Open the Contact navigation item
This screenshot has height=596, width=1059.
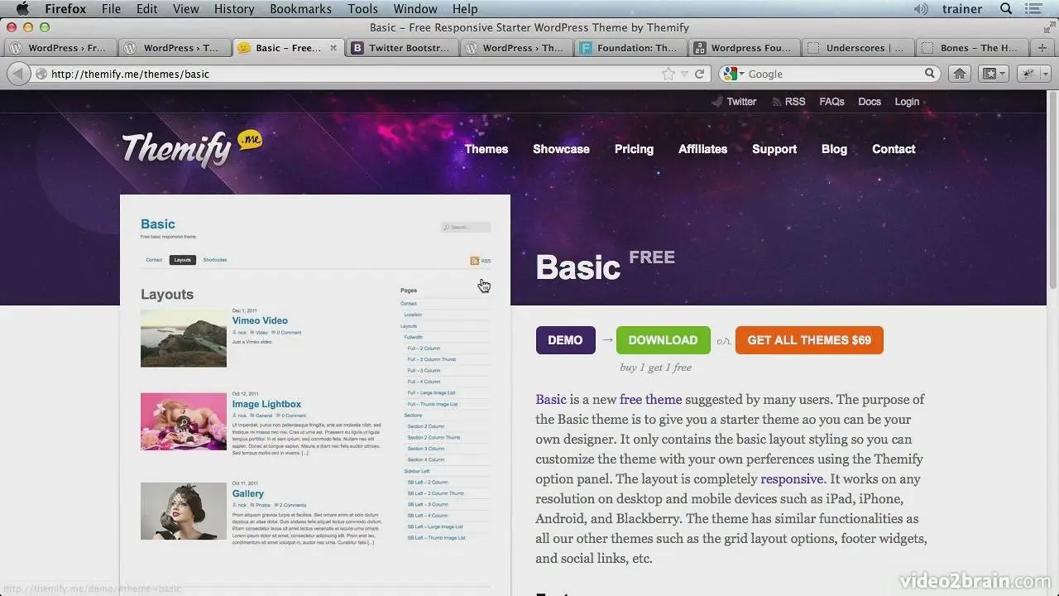click(894, 149)
